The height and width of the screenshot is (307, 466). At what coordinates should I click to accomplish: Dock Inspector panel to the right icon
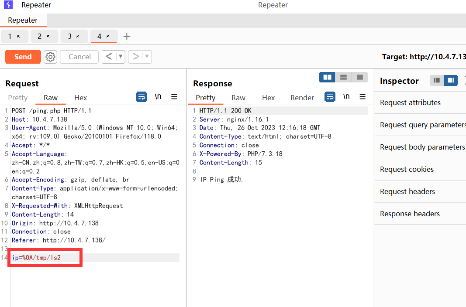[x=451, y=80]
